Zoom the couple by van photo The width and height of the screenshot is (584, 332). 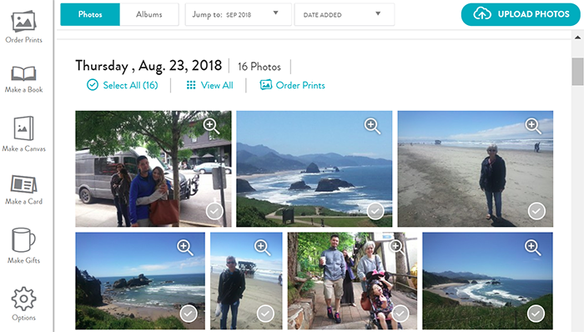point(211,126)
